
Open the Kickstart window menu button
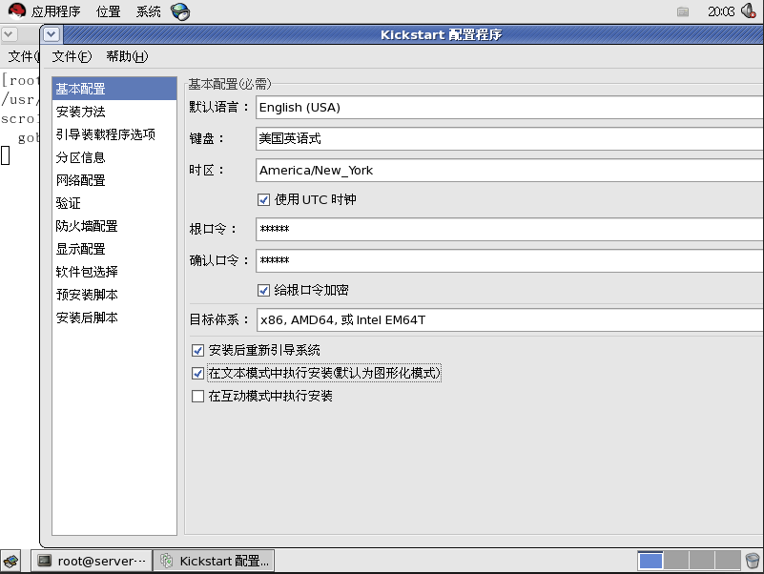tap(52, 34)
